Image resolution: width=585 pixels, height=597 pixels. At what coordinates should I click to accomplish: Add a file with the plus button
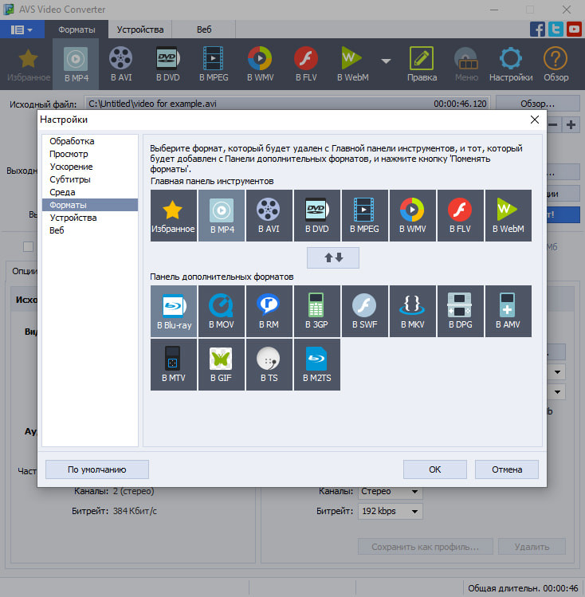click(x=571, y=124)
